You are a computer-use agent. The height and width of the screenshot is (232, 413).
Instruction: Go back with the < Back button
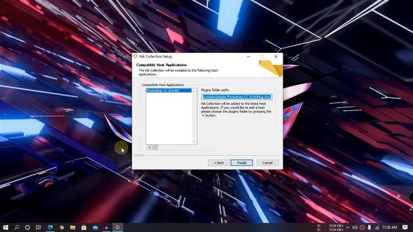(x=219, y=163)
